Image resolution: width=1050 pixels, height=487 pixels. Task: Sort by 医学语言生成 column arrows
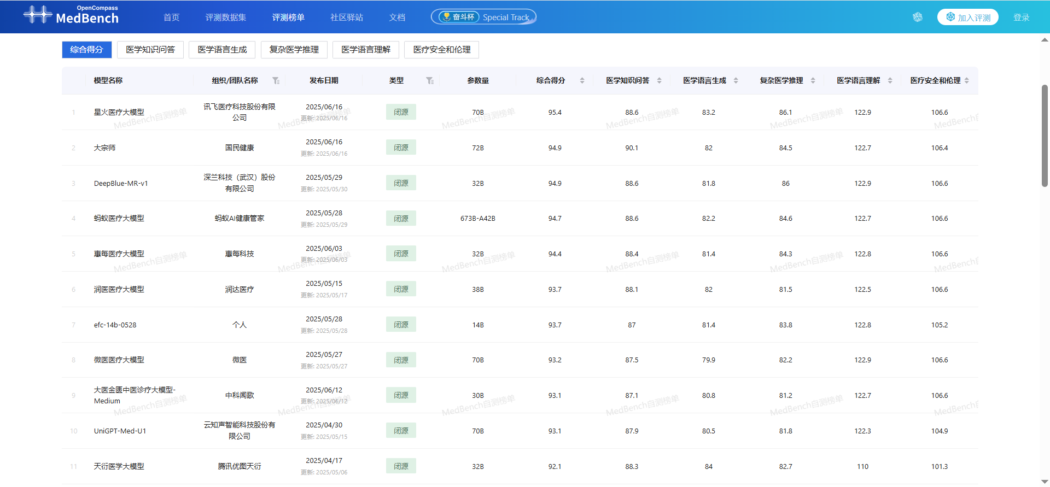[x=736, y=81]
